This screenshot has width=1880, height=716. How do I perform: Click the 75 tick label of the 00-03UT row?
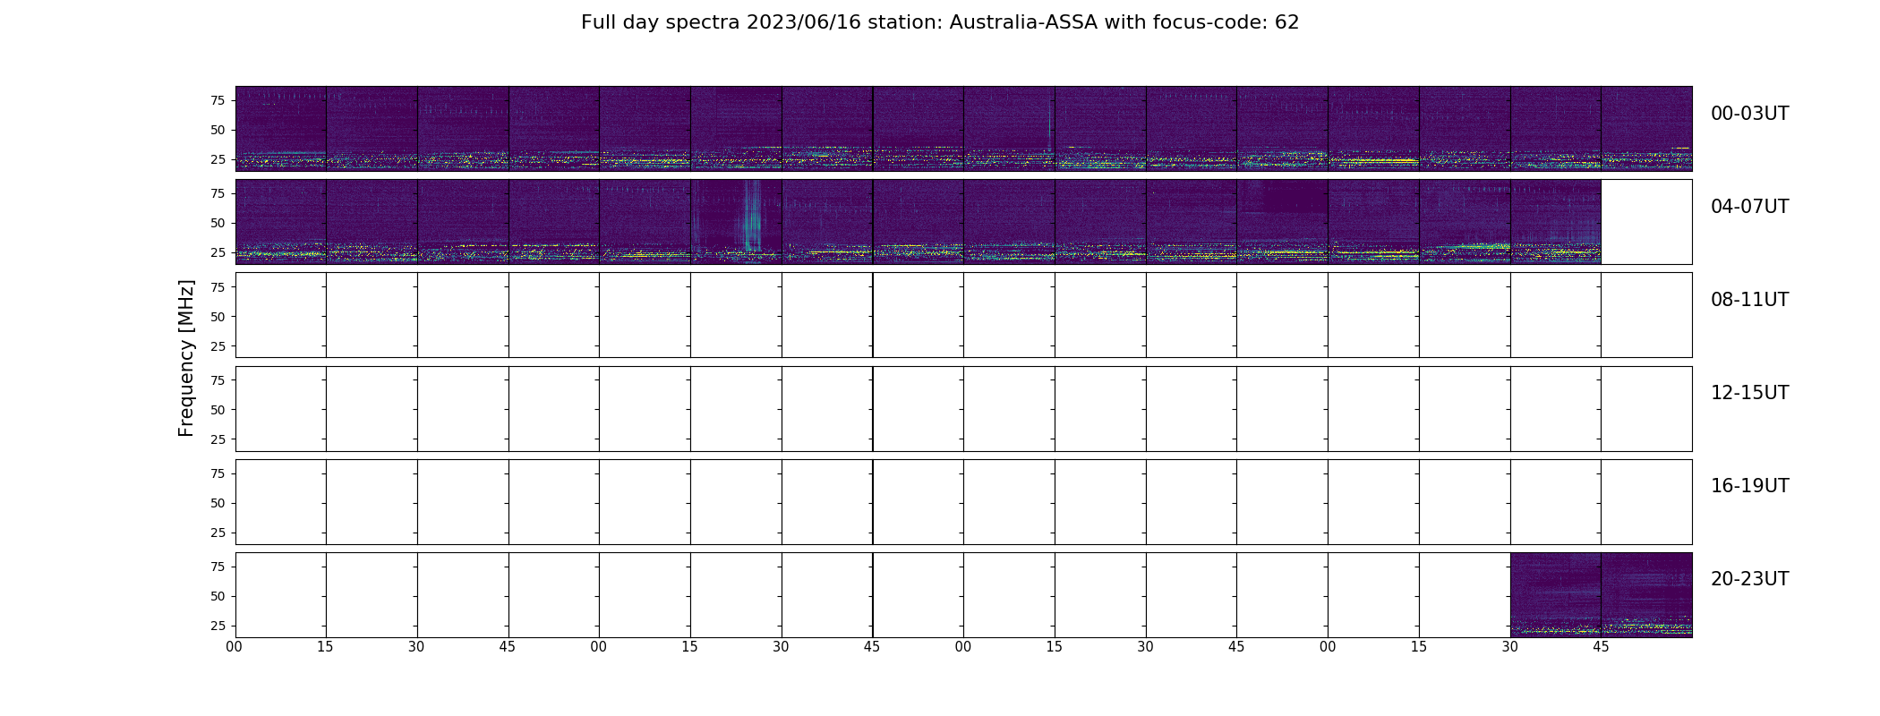(x=218, y=100)
